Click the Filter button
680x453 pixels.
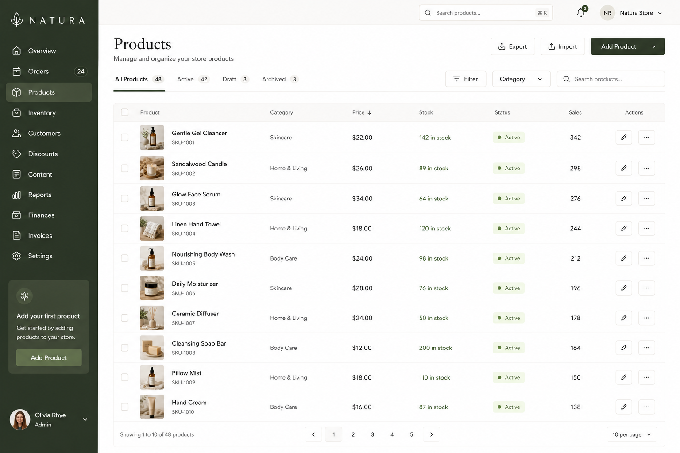(x=466, y=79)
